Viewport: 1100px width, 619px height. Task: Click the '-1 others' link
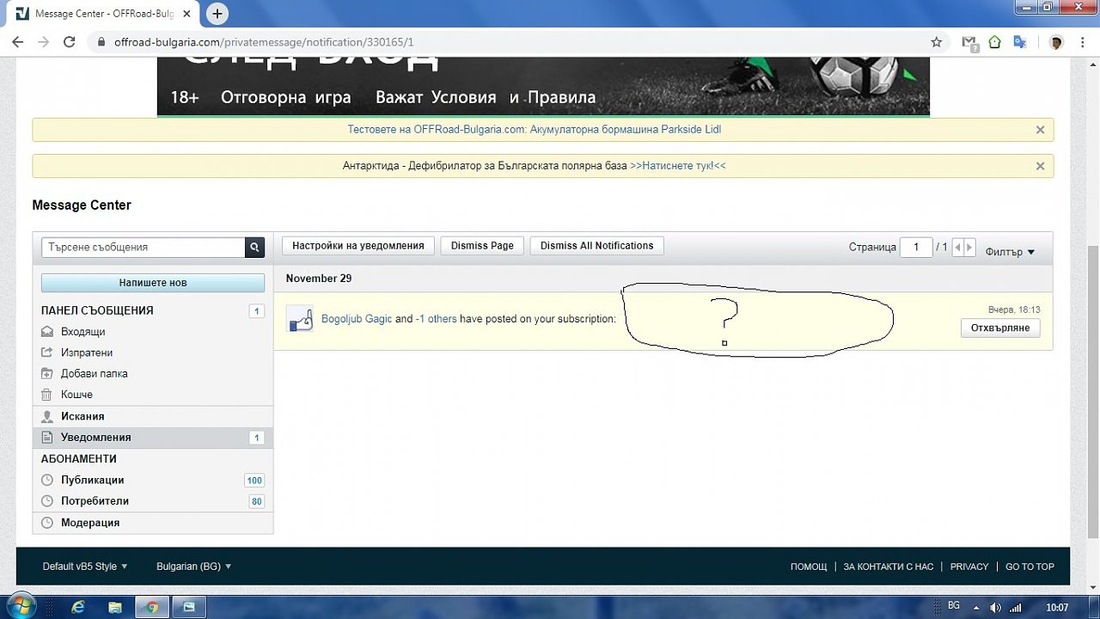click(x=436, y=319)
